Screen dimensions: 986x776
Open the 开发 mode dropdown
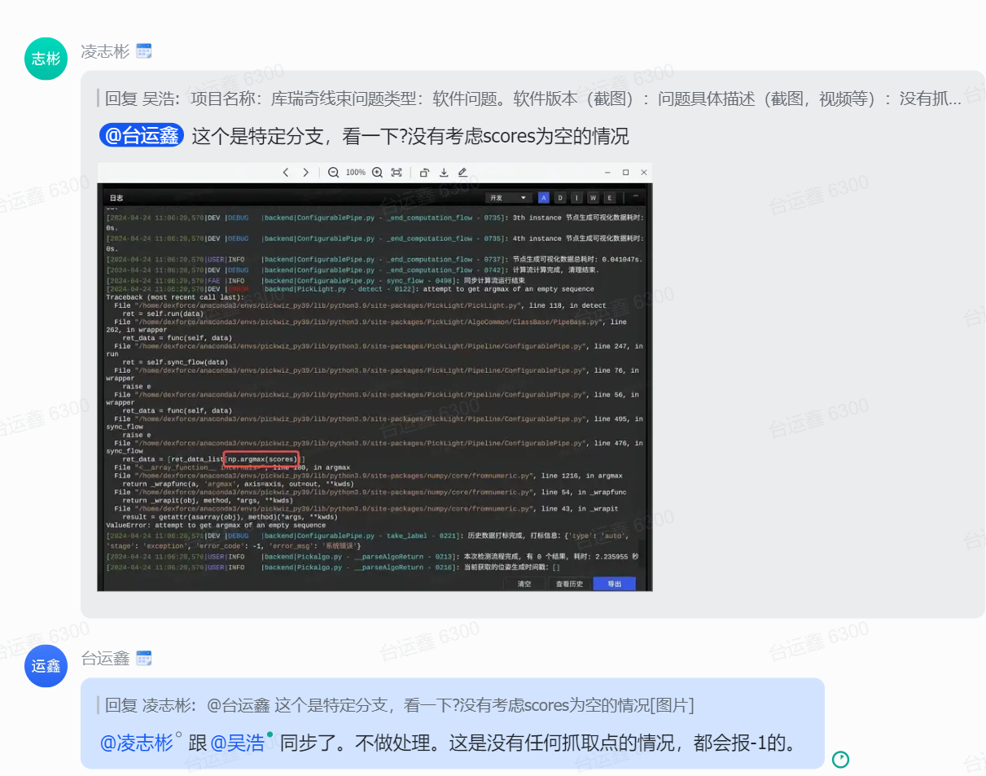[x=506, y=198]
